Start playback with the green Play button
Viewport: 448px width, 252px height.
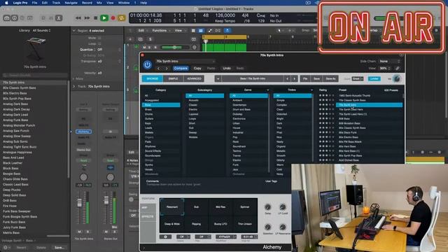[x=104, y=18]
